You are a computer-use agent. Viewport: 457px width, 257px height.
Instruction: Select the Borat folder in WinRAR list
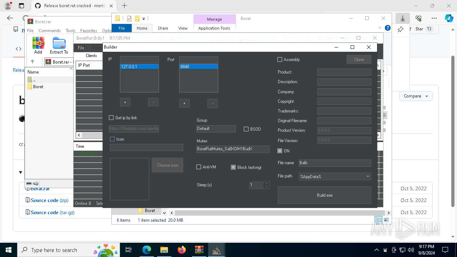(x=35, y=87)
